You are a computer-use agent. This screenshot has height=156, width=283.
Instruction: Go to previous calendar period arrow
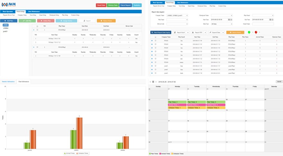150,82
